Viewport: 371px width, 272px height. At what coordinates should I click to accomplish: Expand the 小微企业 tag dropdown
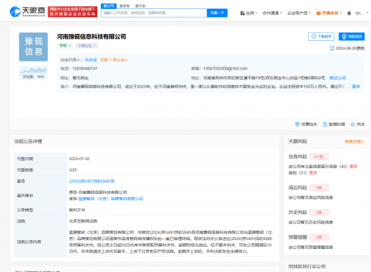(x=87, y=46)
